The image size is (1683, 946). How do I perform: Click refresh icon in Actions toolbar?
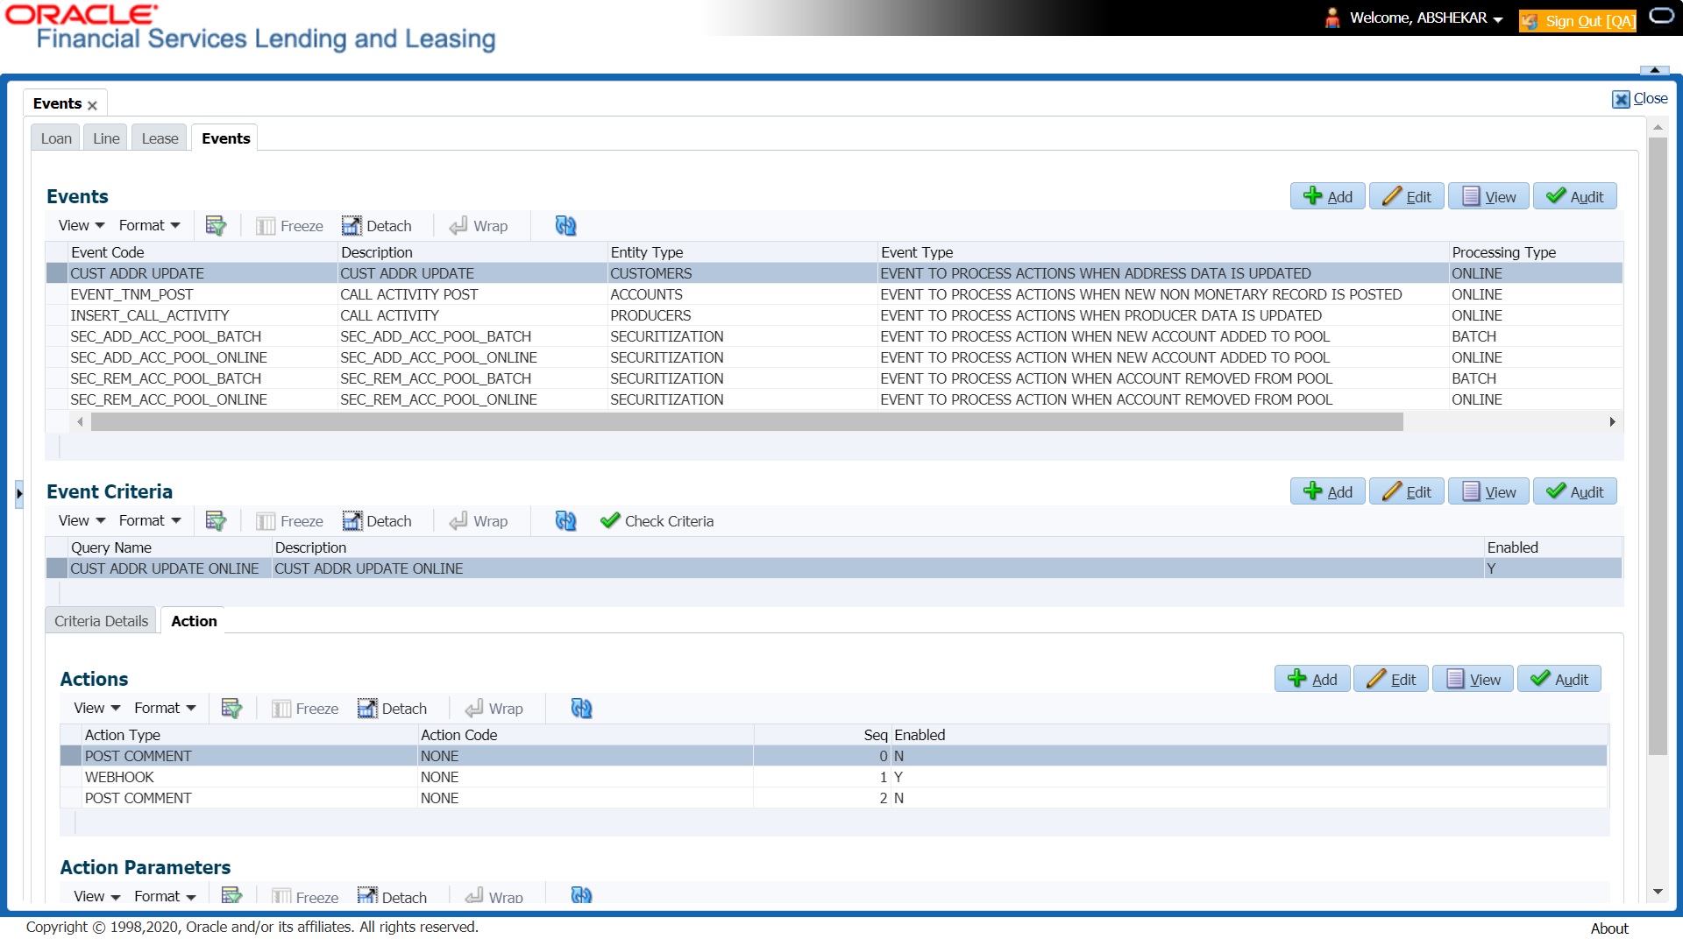tap(581, 709)
